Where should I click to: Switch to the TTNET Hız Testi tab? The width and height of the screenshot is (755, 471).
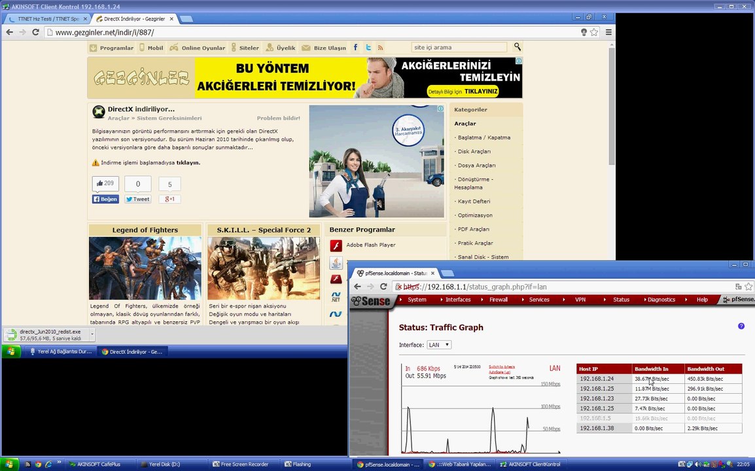coord(47,19)
